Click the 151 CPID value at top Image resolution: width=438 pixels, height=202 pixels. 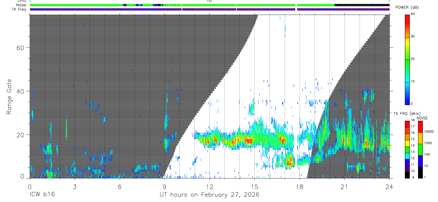tap(209, 1)
